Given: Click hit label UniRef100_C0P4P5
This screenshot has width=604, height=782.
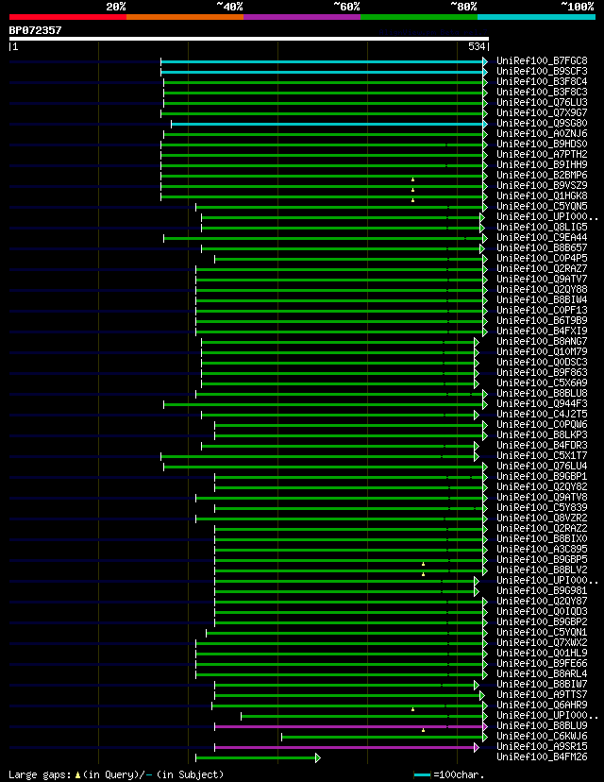Looking at the screenshot, I should pos(542,259).
